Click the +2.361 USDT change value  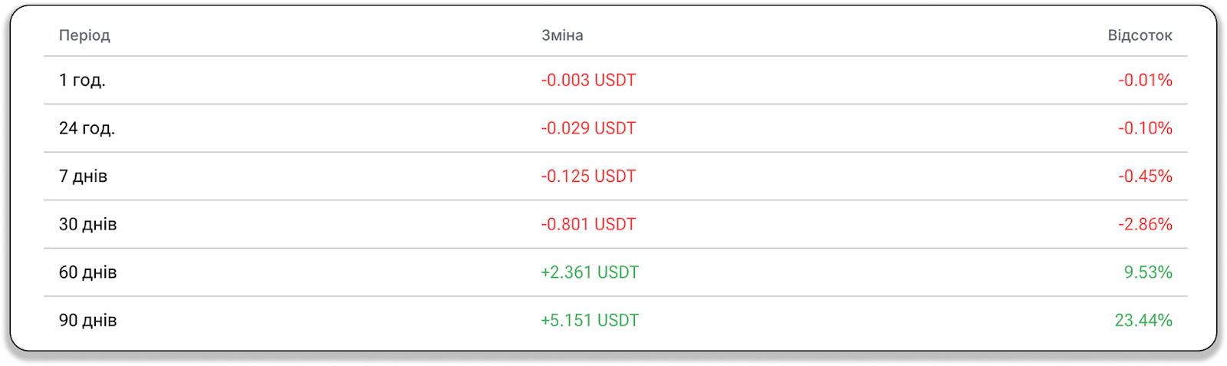[x=590, y=272]
